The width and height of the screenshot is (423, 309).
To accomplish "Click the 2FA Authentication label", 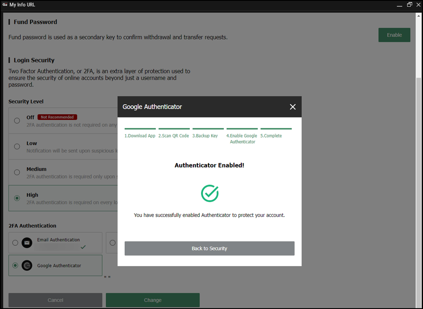I will pyautogui.click(x=32, y=226).
